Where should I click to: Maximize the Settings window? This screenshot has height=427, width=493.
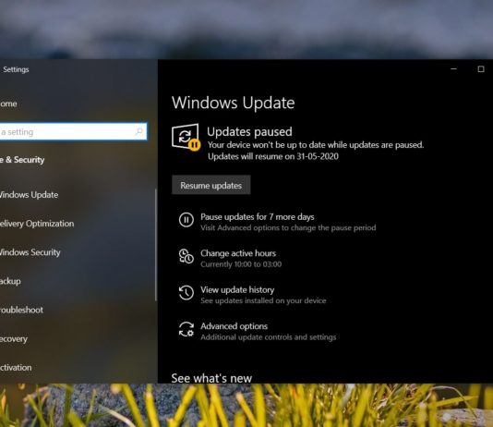coord(481,69)
